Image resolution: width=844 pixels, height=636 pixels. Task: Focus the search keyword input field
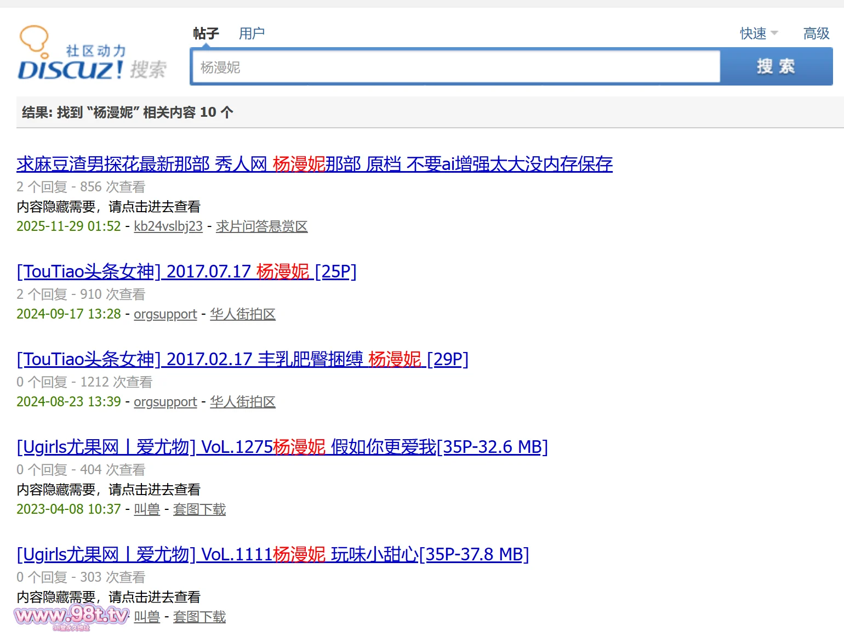coord(455,67)
